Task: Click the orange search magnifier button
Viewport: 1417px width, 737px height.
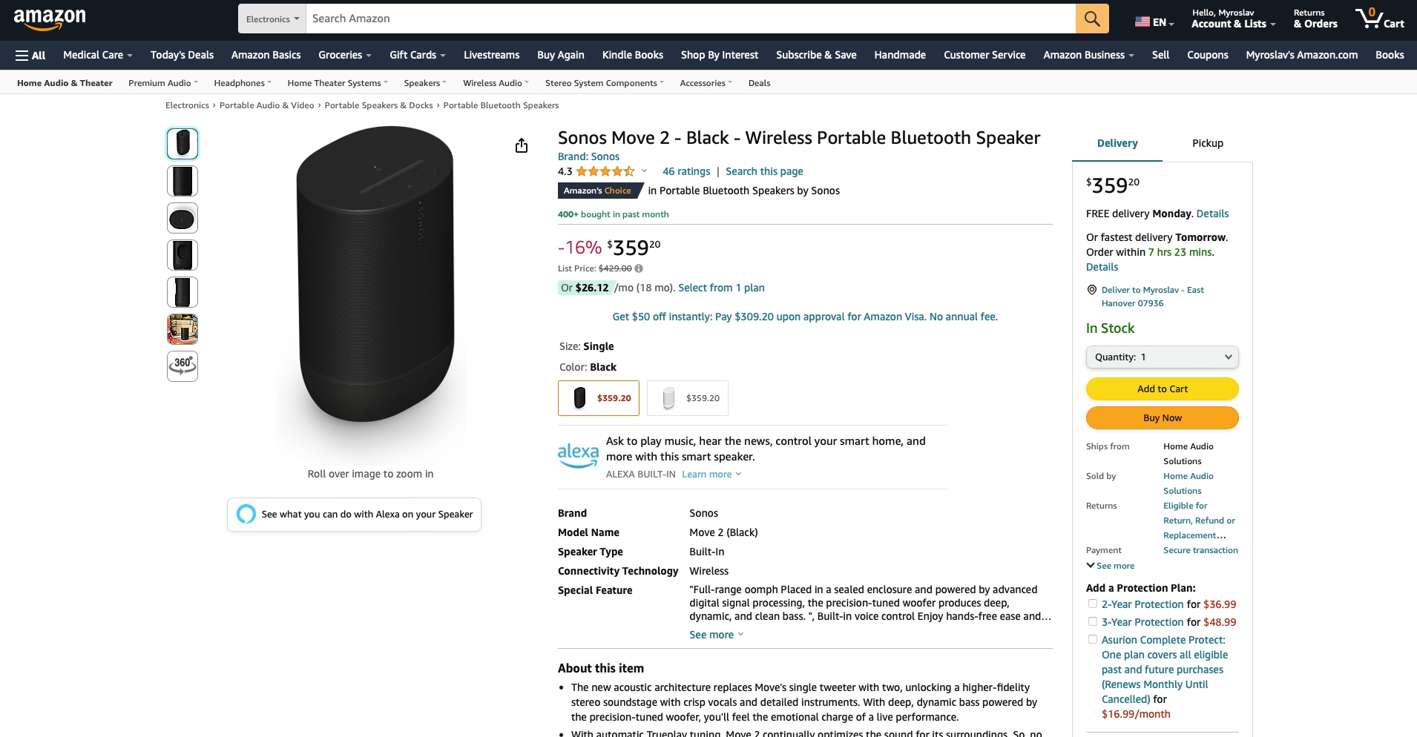Action: pyautogui.click(x=1092, y=19)
